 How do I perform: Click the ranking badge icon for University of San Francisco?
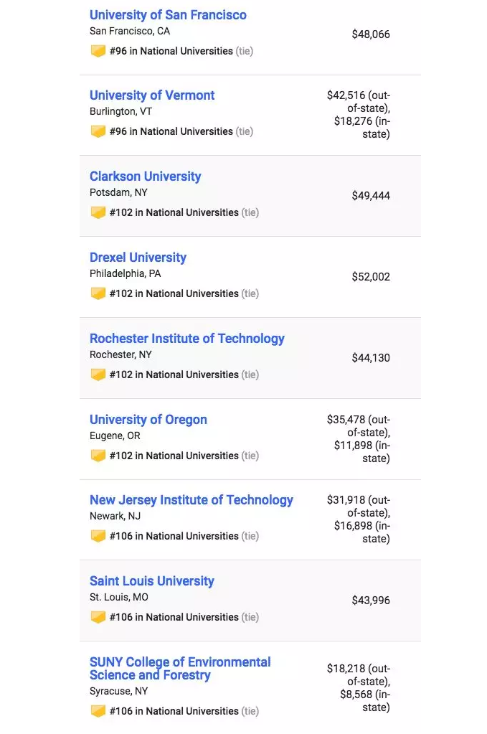tap(98, 51)
